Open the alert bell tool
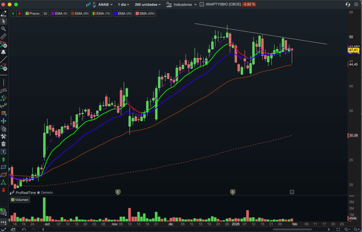 pyautogui.click(x=4, y=52)
